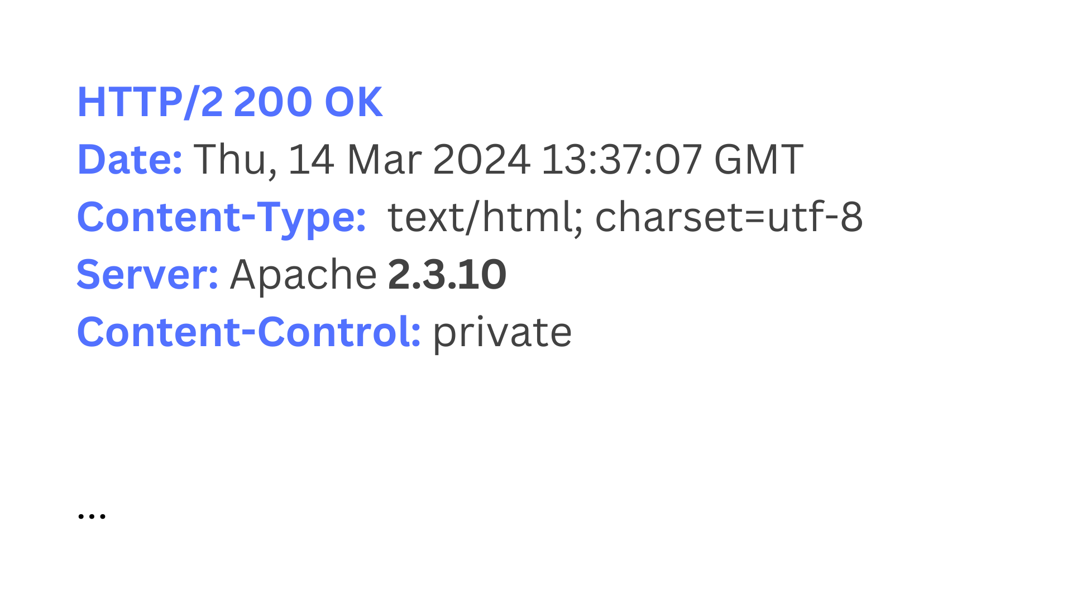This screenshot has width=1072, height=603.
Task: Click the 200 status code
Action: click(272, 102)
